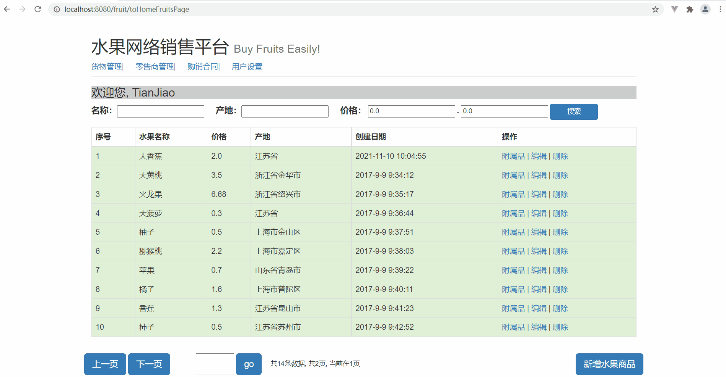The height and width of the screenshot is (377, 726).
Task: Focus the page number input box
Action: [215, 364]
